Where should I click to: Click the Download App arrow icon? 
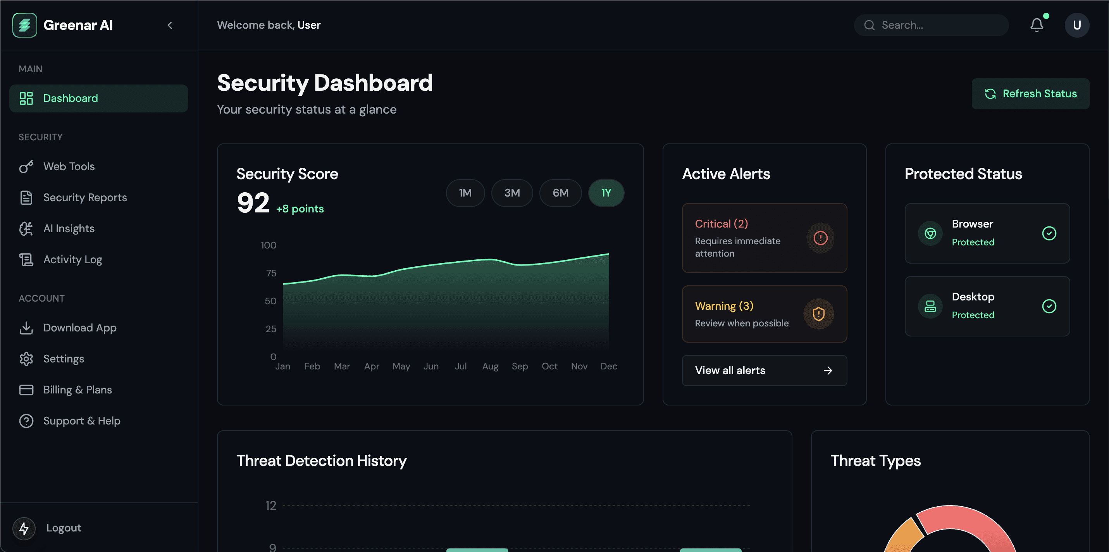click(26, 328)
